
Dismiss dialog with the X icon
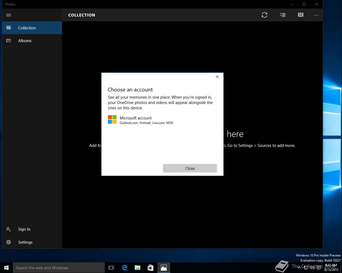(217, 77)
